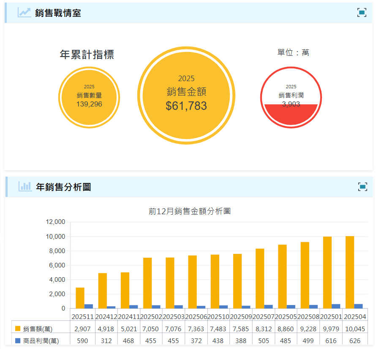Click the 2025 銷售數量 indicator circle
The width and height of the screenshot is (376, 349).
[89, 97]
